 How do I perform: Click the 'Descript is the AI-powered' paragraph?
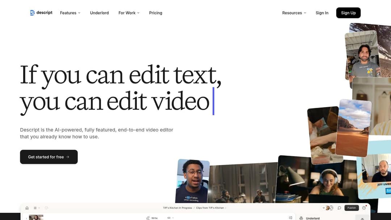coord(97,133)
